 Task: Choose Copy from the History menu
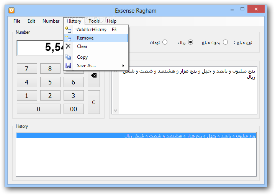[96, 57]
